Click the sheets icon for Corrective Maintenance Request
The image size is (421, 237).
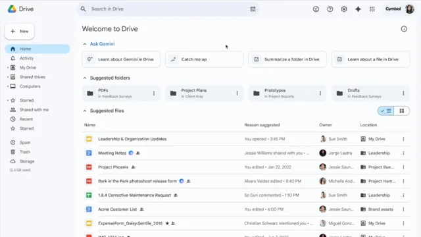tap(89, 195)
